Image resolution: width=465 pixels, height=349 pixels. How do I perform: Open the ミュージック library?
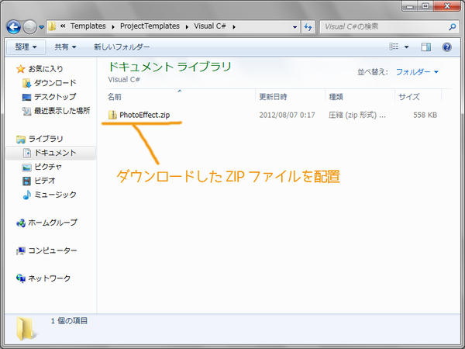pyautogui.click(x=55, y=195)
